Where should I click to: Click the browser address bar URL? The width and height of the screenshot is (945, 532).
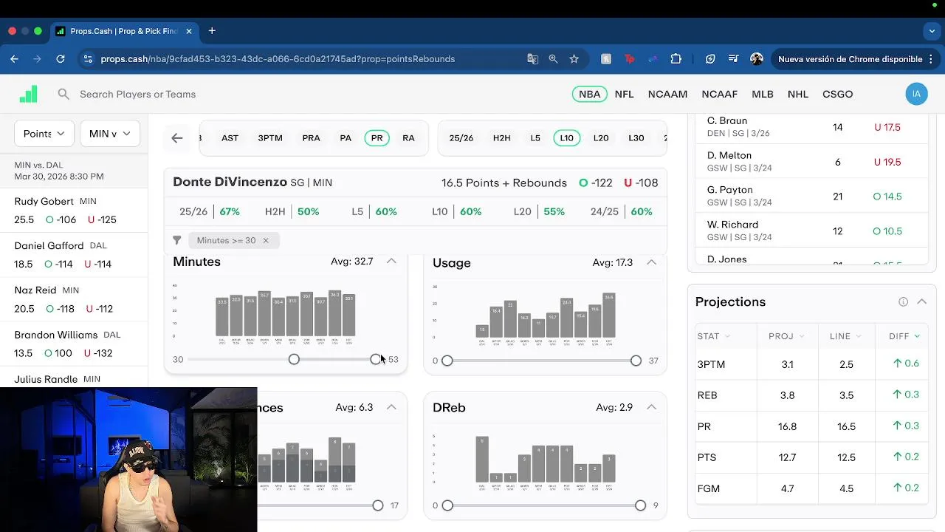[x=278, y=59]
